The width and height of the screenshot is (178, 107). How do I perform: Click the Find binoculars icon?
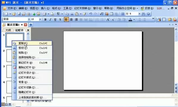(x=143, y=14)
